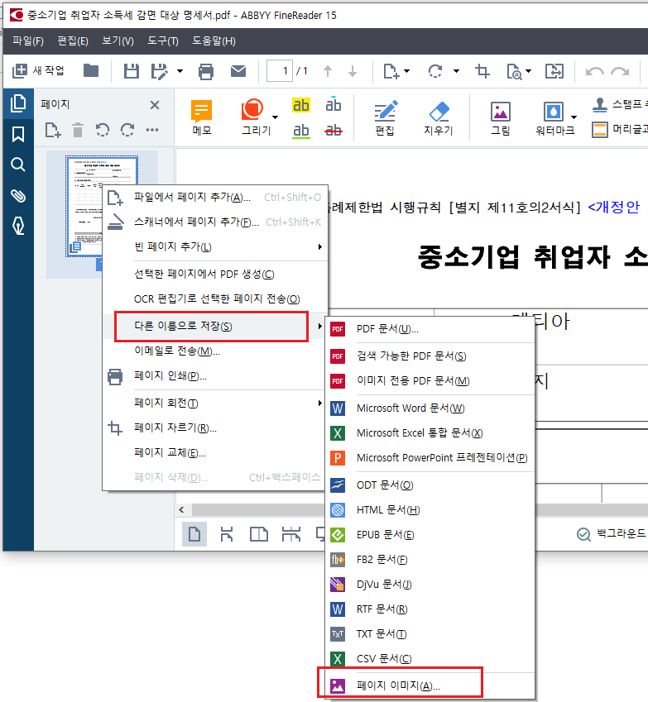This screenshot has width=648, height=702.
Task: Send document via the envelope email icon
Action: (x=238, y=71)
